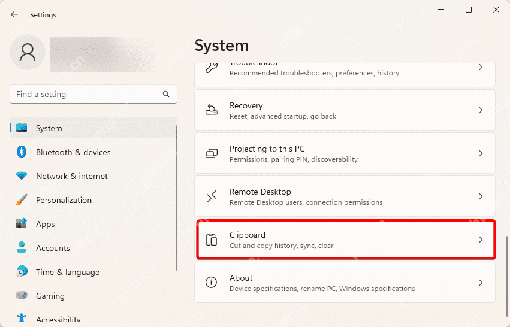Click the Accessibility figure icon
This screenshot has height=327, width=510.
click(x=22, y=319)
